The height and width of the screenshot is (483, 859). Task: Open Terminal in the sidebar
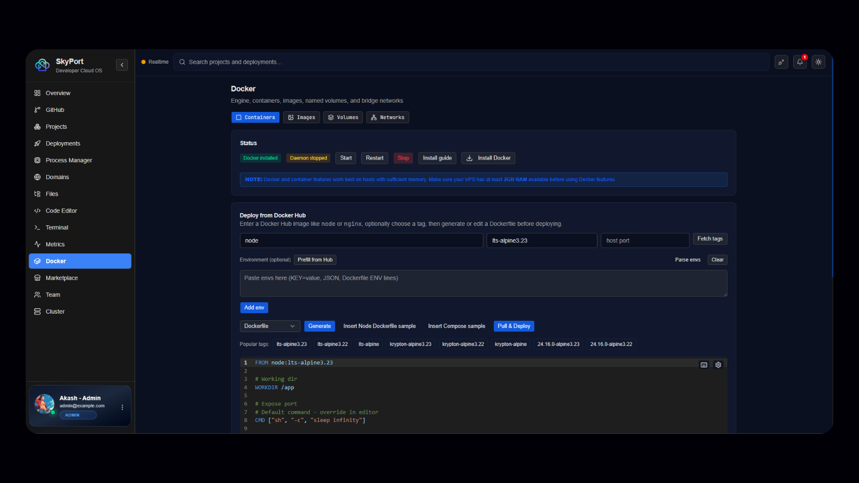[x=80, y=227]
